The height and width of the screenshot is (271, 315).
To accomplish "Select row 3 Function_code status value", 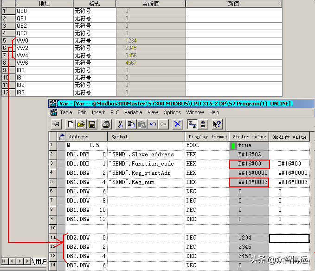I will 249,164.
